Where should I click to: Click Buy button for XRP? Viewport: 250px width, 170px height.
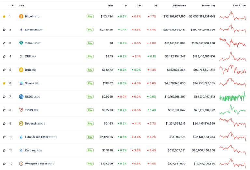tap(90, 56)
